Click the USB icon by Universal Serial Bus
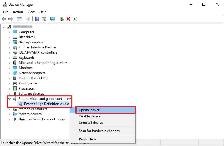Viewport: 224px width, 146px height. [x=15, y=119]
